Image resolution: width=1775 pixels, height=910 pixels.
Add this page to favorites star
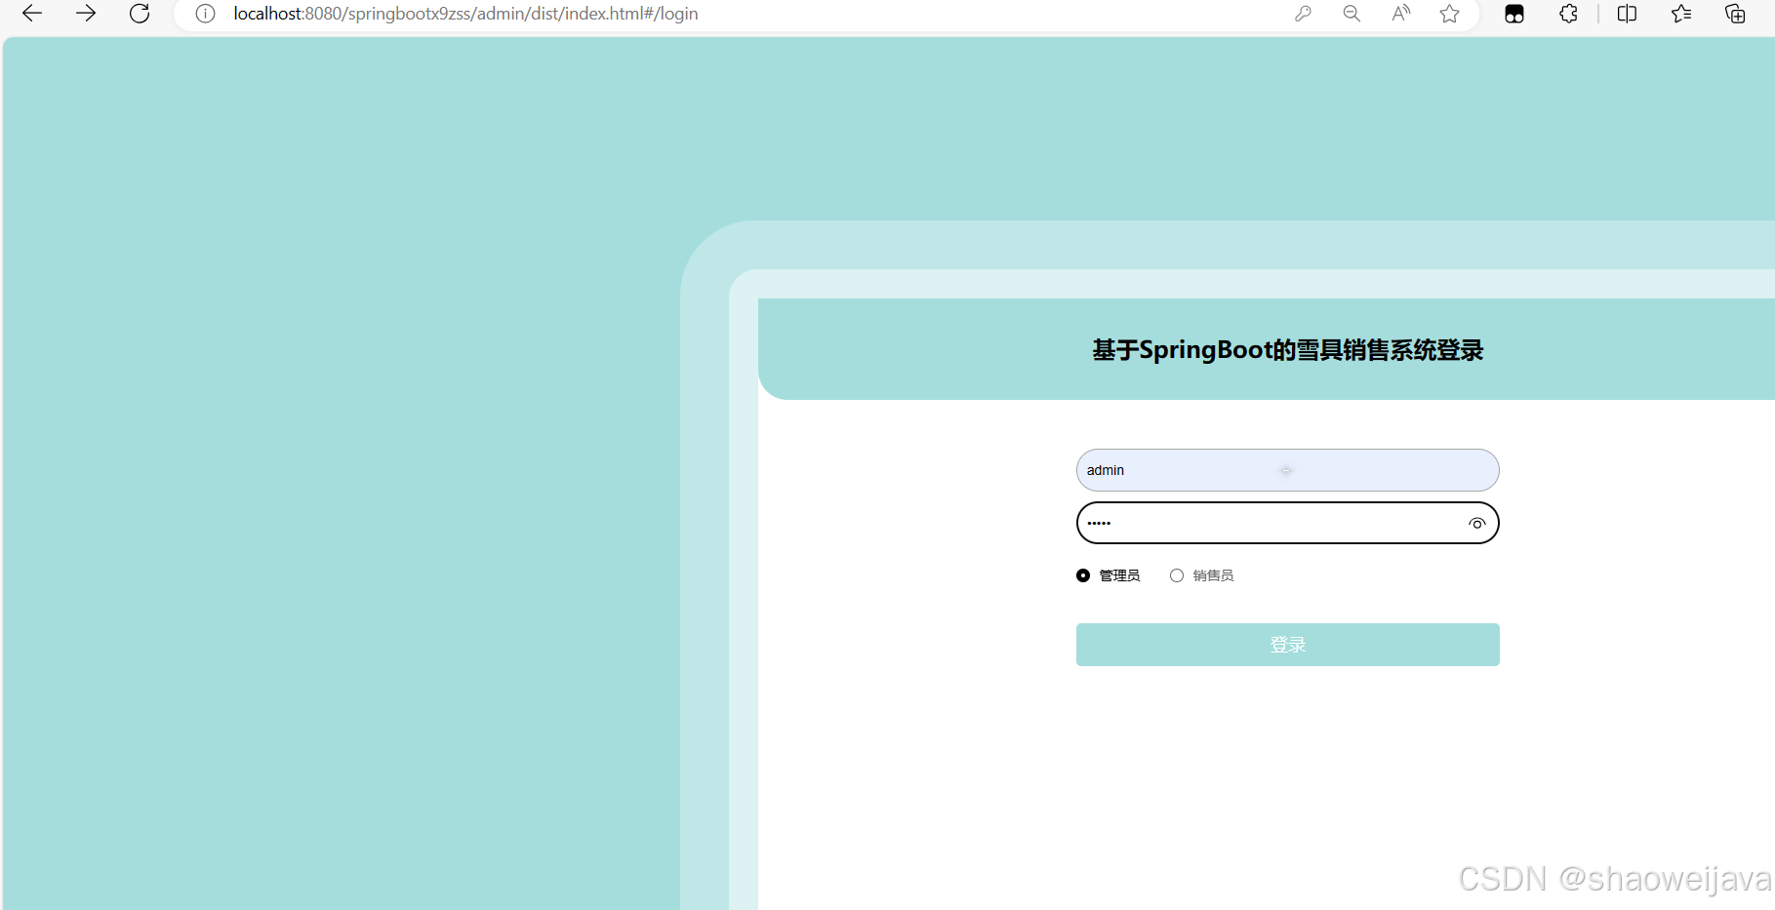[x=1450, y=14]
